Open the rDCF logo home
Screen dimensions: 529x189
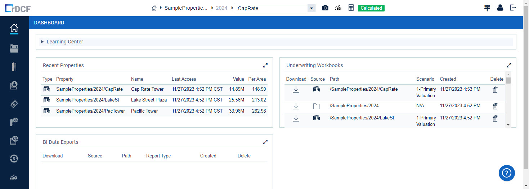tap(18, 8)
